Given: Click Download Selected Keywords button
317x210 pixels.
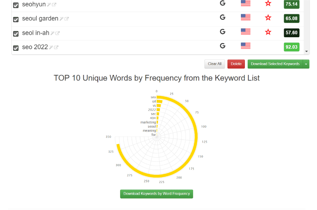Looking at the screenshot, I should point(275,64).
